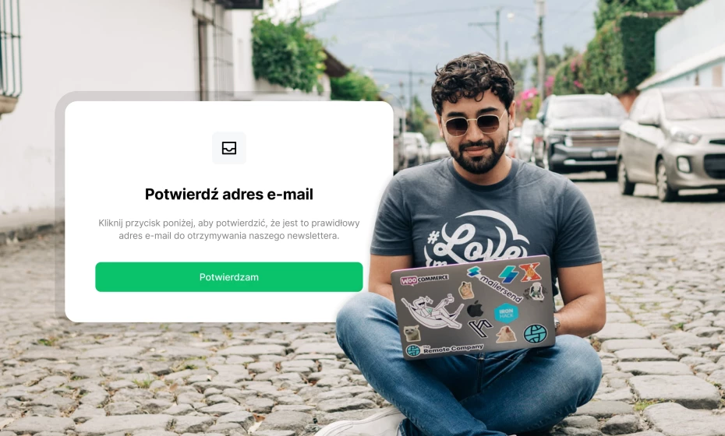Tap the cat meme sticker near Remote Company
Viewport: 725px width, 436px height.
411,333
